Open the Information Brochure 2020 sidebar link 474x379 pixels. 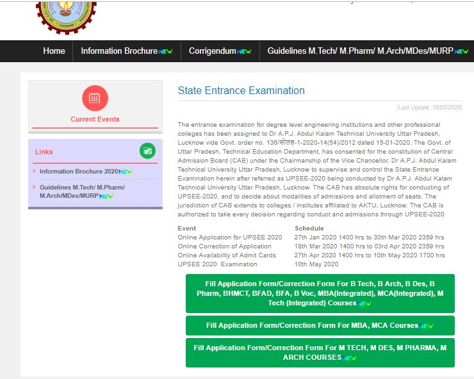[x=79, y=172]
